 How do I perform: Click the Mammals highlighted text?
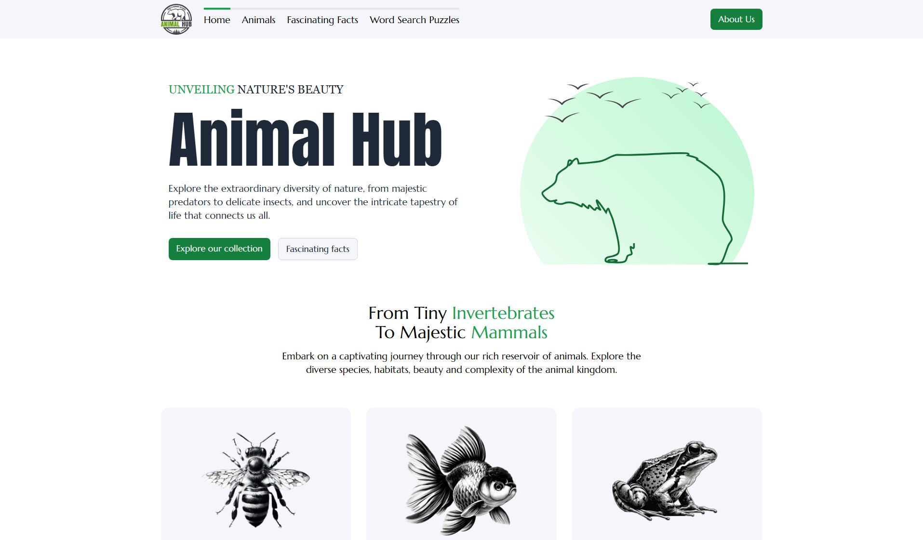pyautogui.click(x=509, y=332)
